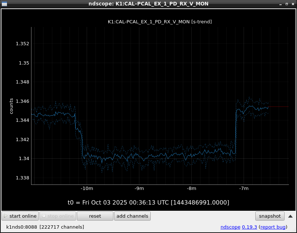
Task: Close the ndscope window
Action: [292, 4]
